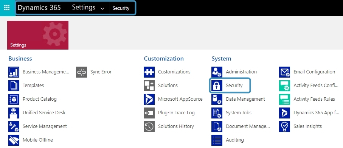Click the System section heading
Image resolution: width=343 pixels, height=148 pixels.
(221, 58)
